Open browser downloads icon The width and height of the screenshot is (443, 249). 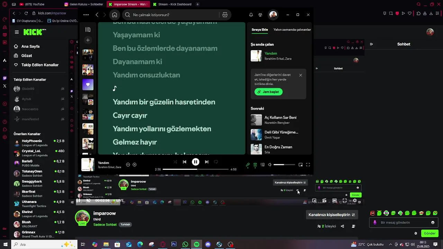pyautogui.click(x=431, y=13)
